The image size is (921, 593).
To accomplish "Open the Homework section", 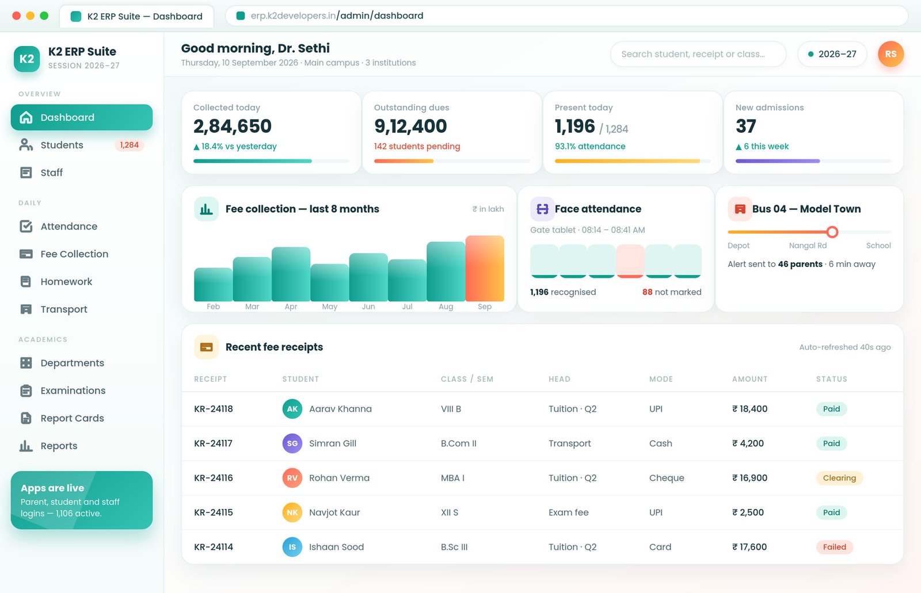I will pos(82,282).
